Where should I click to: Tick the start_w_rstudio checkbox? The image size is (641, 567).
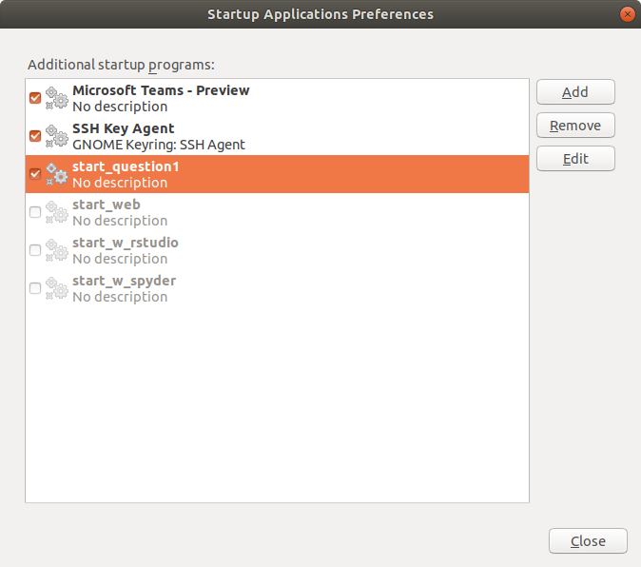tap(35, 250)
